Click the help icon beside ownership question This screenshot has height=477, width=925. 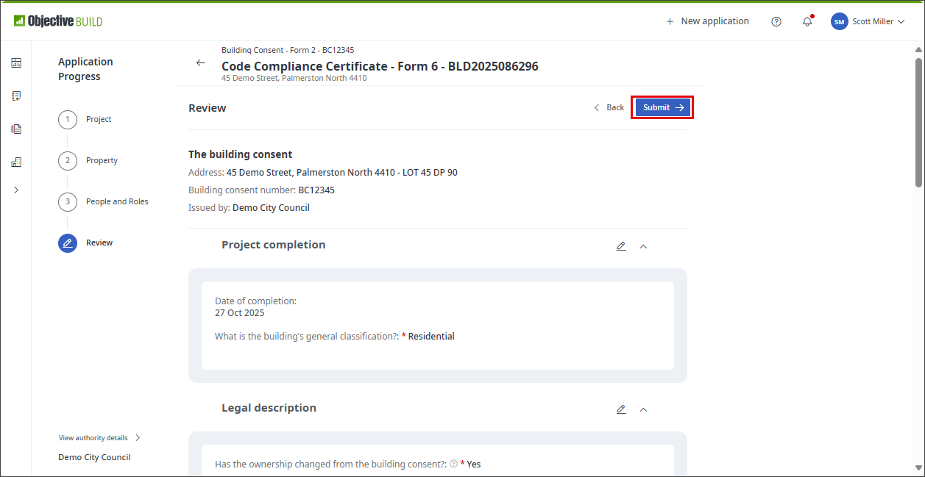[453, 464]
